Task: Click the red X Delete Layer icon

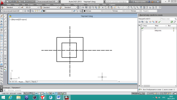Action: (x=156, y=22)
